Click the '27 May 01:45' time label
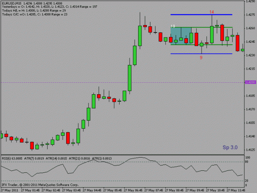 [30, 191]
